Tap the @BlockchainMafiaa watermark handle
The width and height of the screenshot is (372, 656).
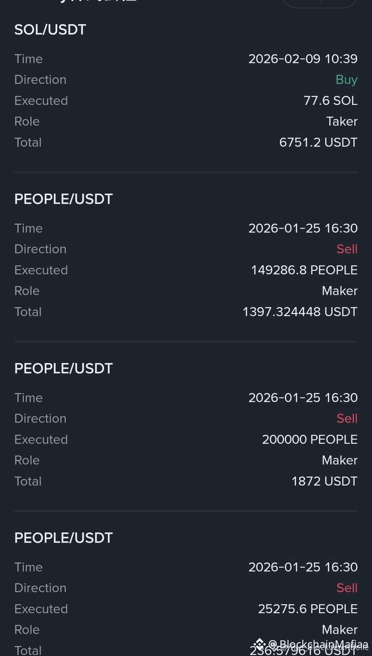click(318, 644)
